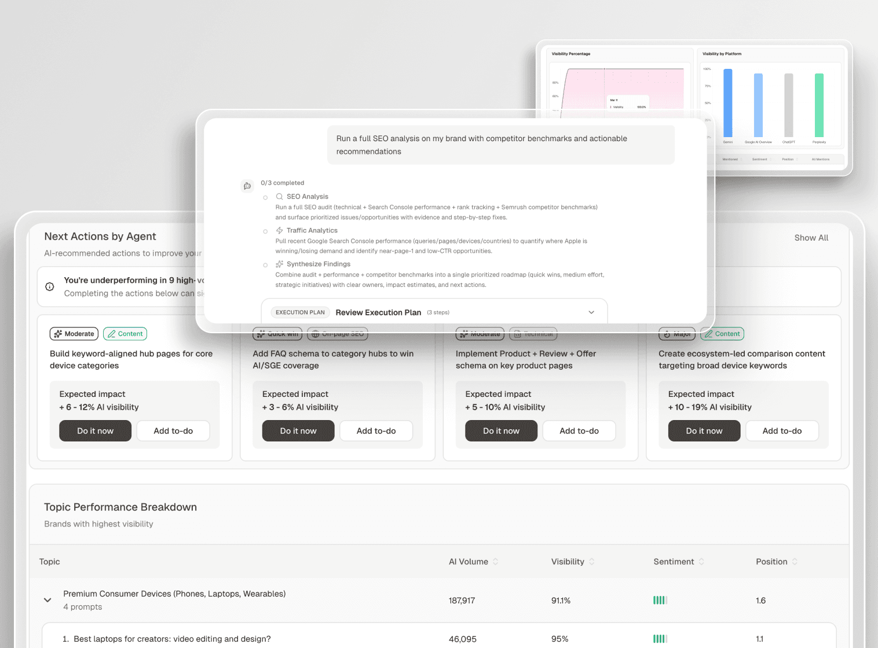Screen dimensions: 878x648
Task: Click Add to-do for FAQ schema action
Action: (x=376, y=431)
